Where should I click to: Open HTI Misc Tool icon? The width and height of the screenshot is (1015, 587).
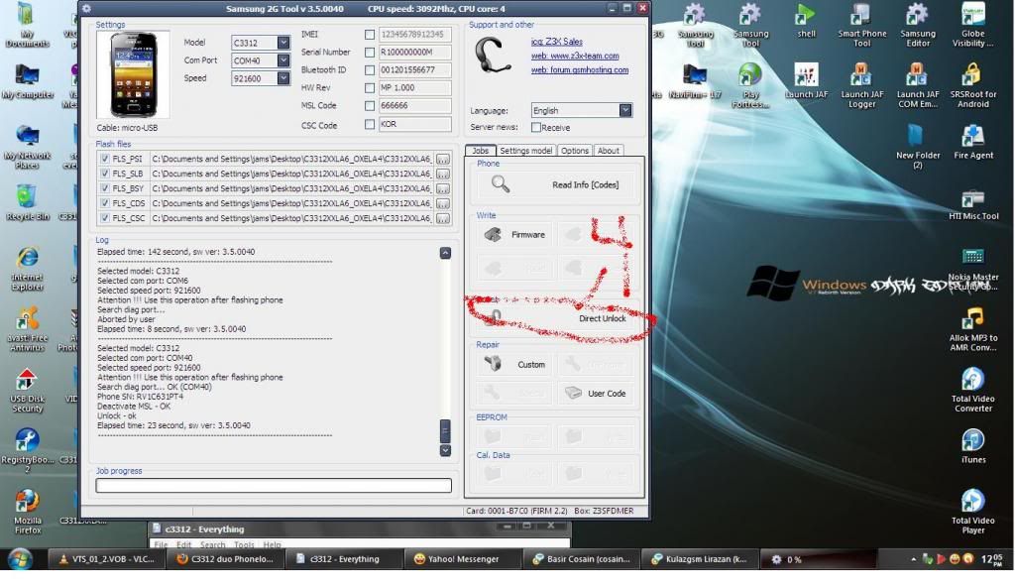click(973, 204)
